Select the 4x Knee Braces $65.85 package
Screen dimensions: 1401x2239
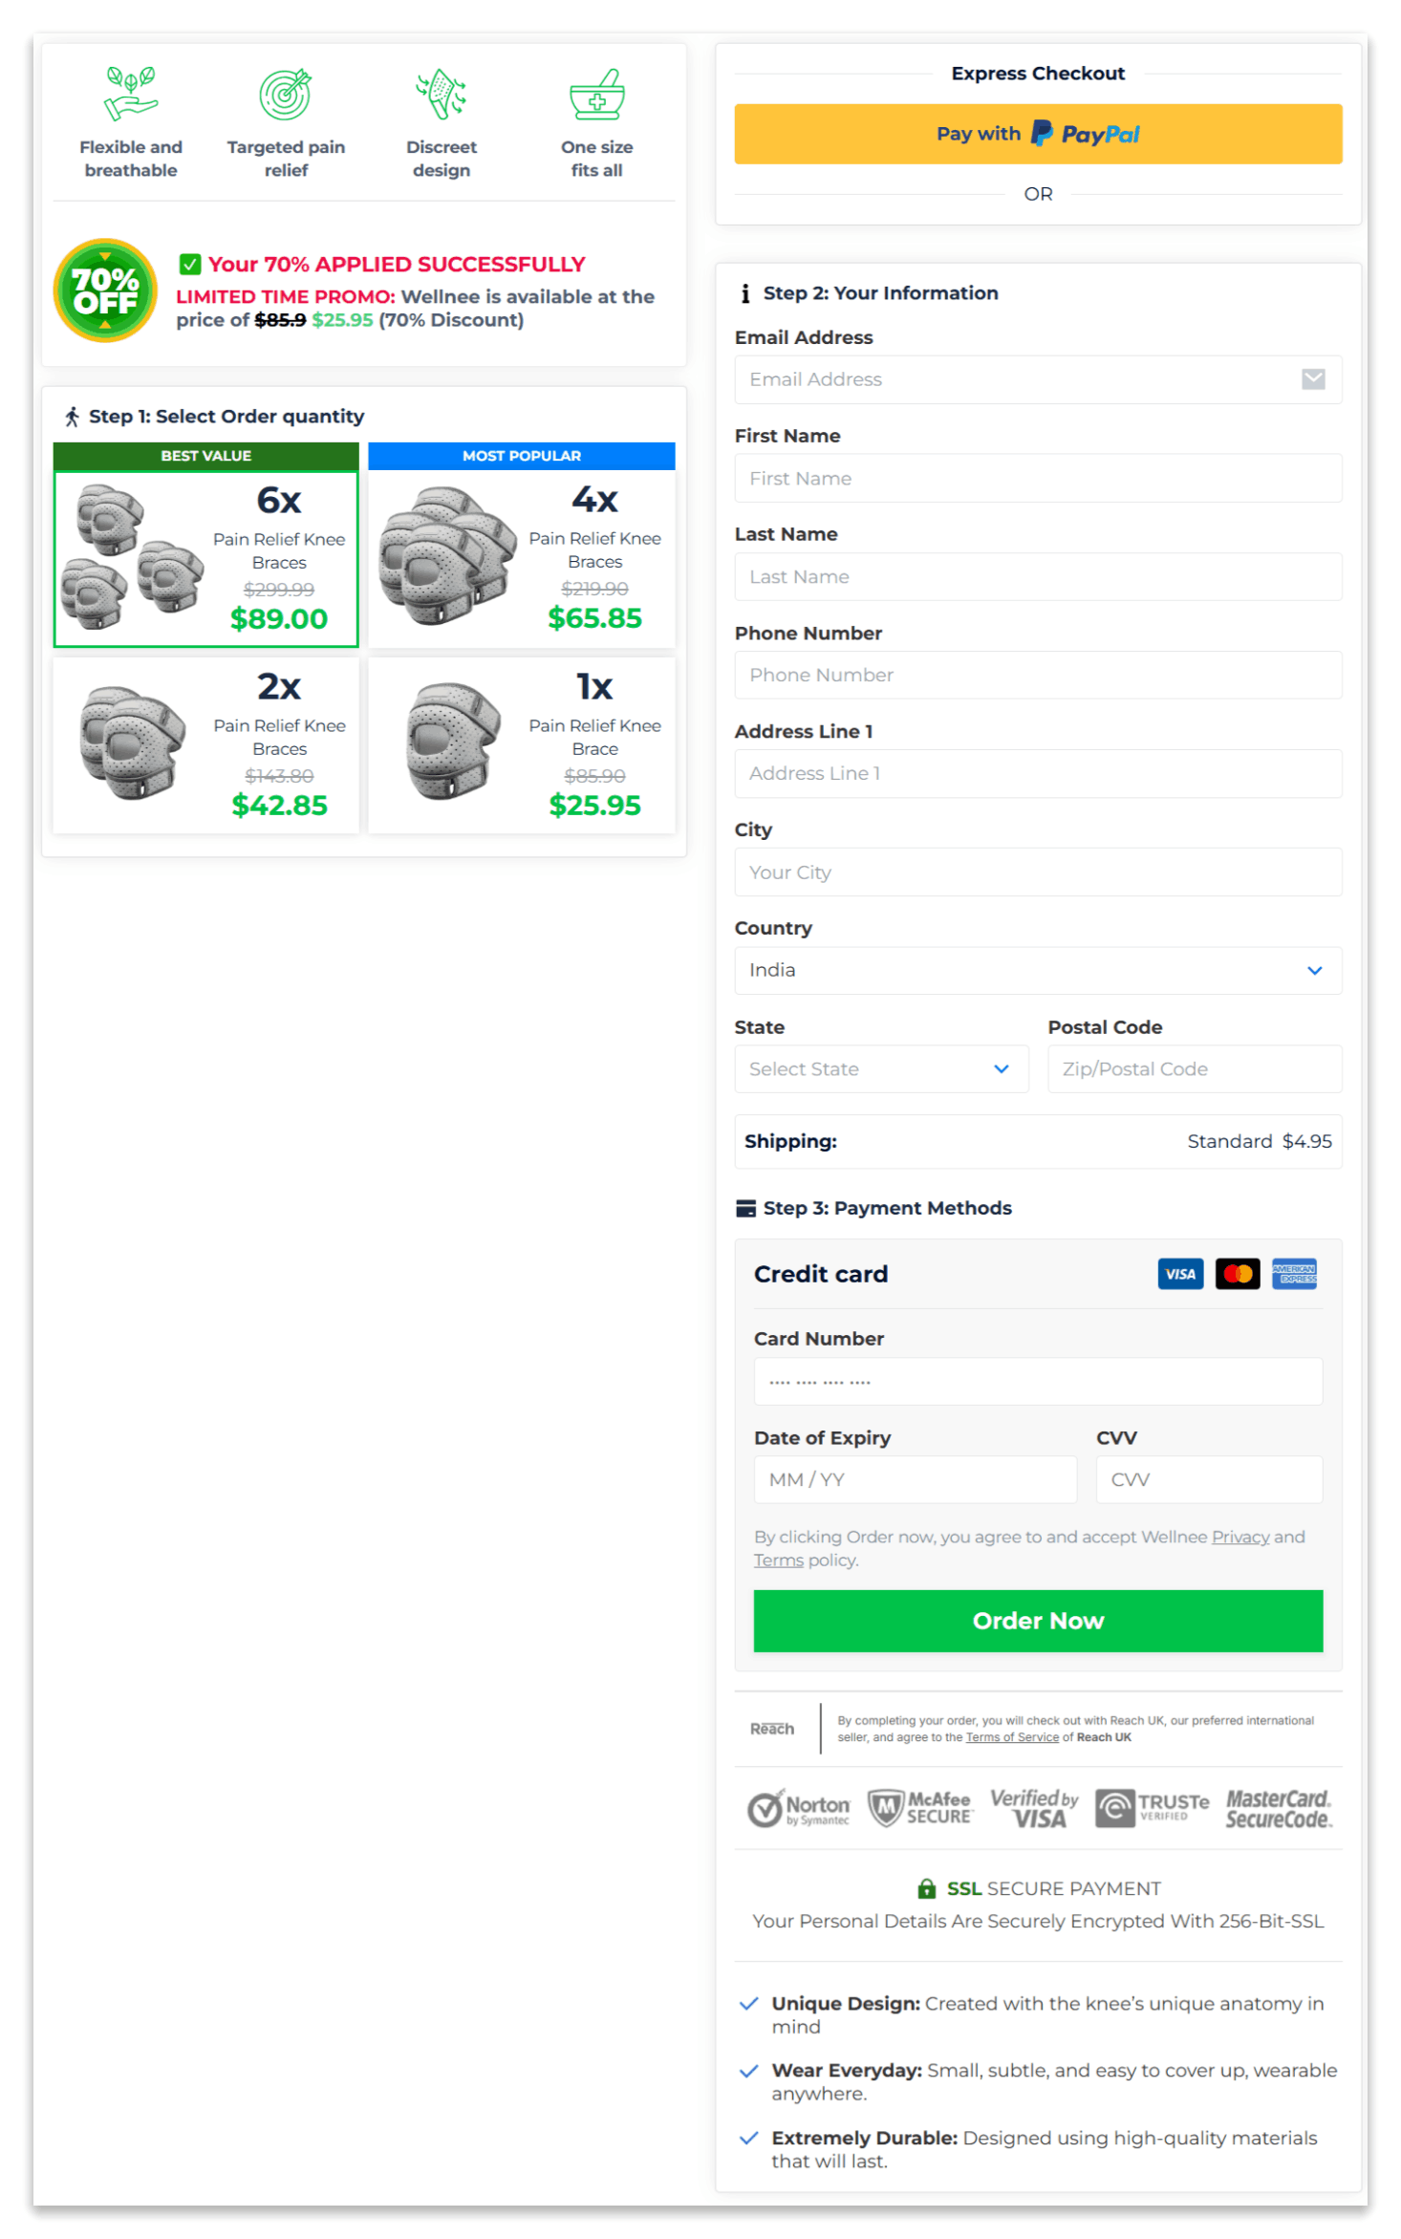pyautogui.click(x=522, y=559)
